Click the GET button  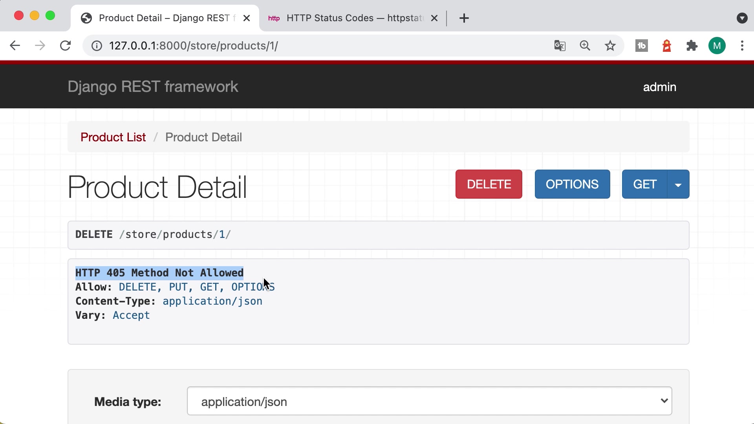tap(645, 184)
